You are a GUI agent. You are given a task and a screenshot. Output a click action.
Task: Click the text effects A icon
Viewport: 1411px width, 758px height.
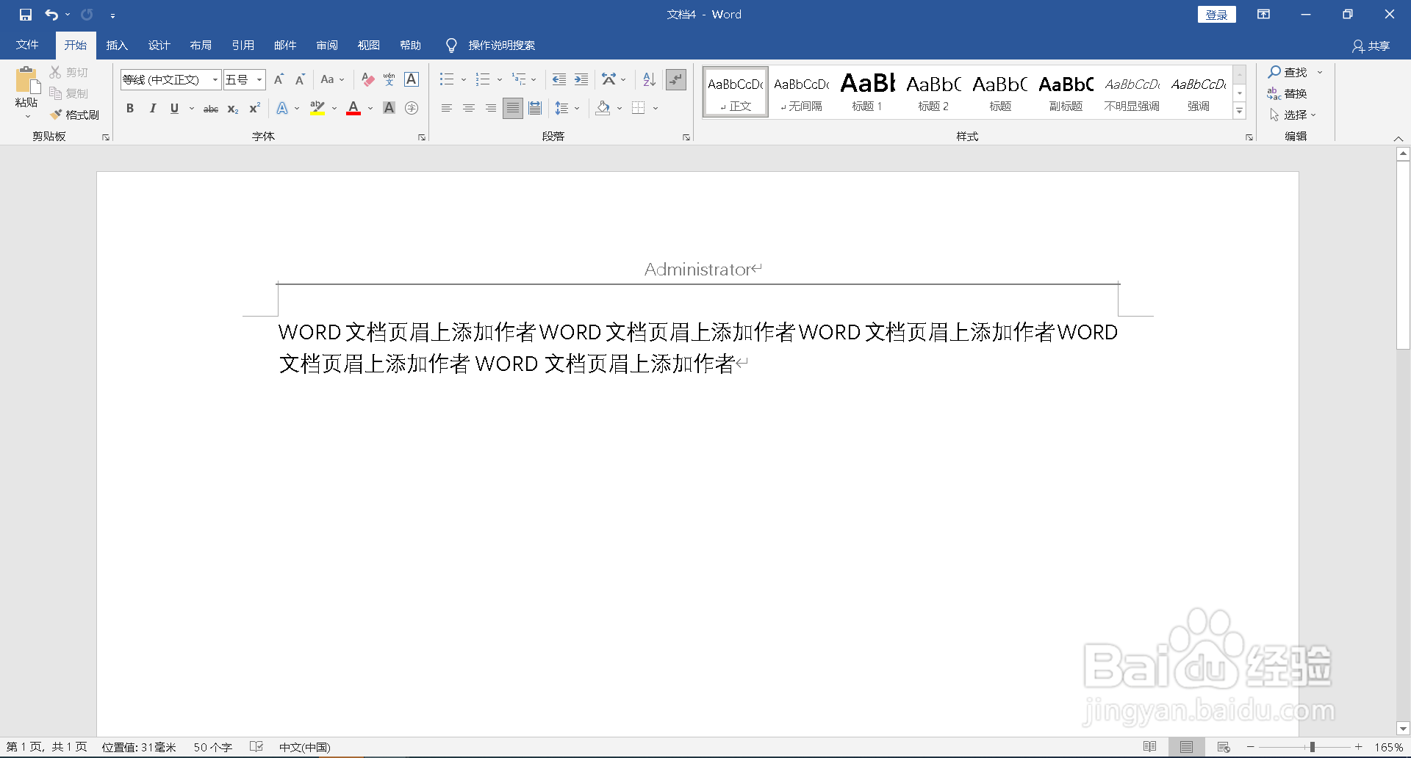click(x=282, y=109)
